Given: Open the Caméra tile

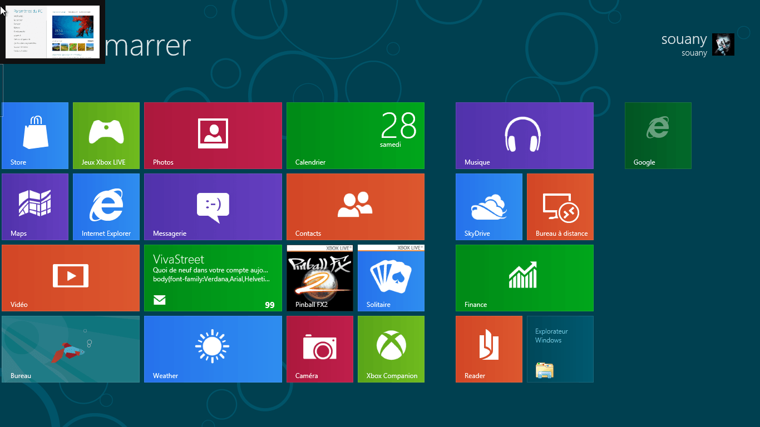Looking at the screenshot, I should [320, 349].
